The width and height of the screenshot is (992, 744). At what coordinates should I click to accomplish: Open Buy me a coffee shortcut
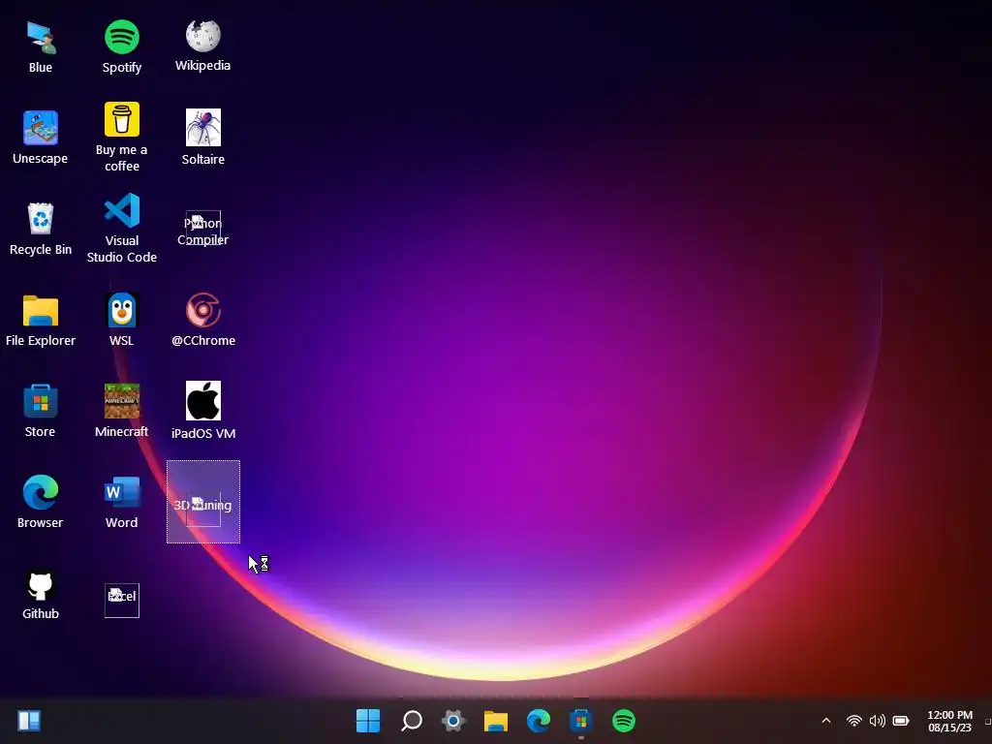coord(121,137)
